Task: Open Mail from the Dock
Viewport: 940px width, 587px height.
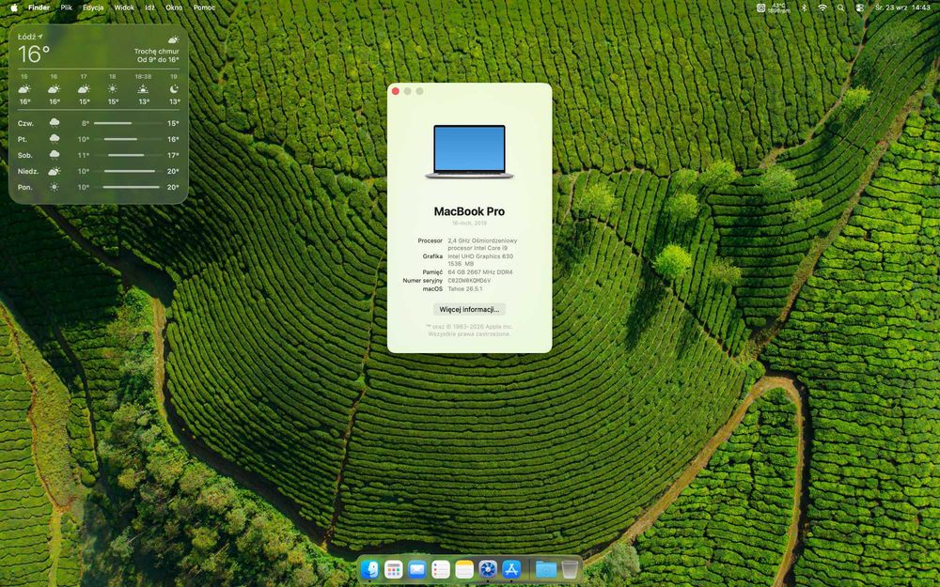Action: [416, 569]
